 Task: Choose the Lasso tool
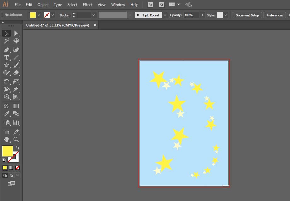pyautogui.click(x=16, y=41)
